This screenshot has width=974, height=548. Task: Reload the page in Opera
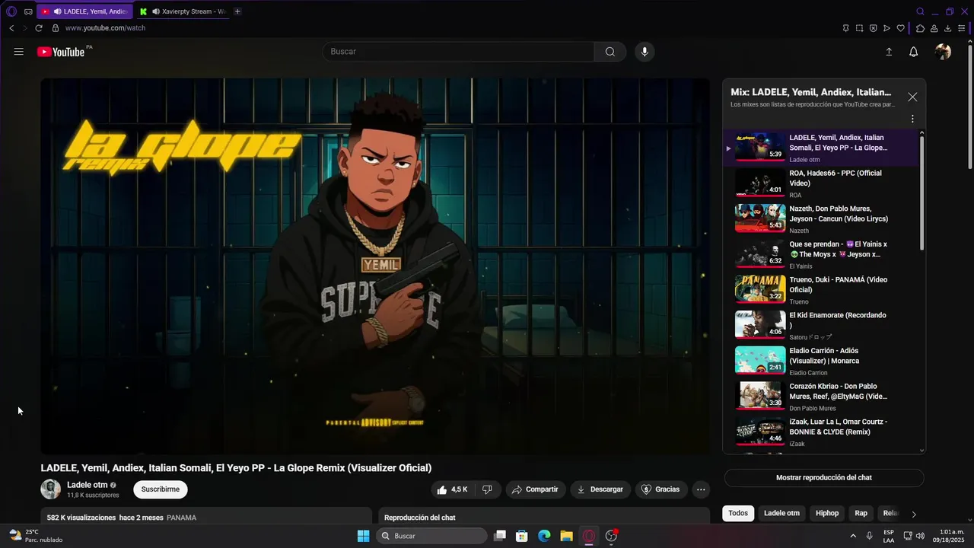pyautogui.click(x=39, y=28)
